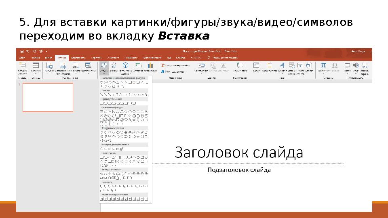The width and height of the screenshot is (388, 218).
Task: Click the Ссылка (Link) icon
Action: [213, 65]
